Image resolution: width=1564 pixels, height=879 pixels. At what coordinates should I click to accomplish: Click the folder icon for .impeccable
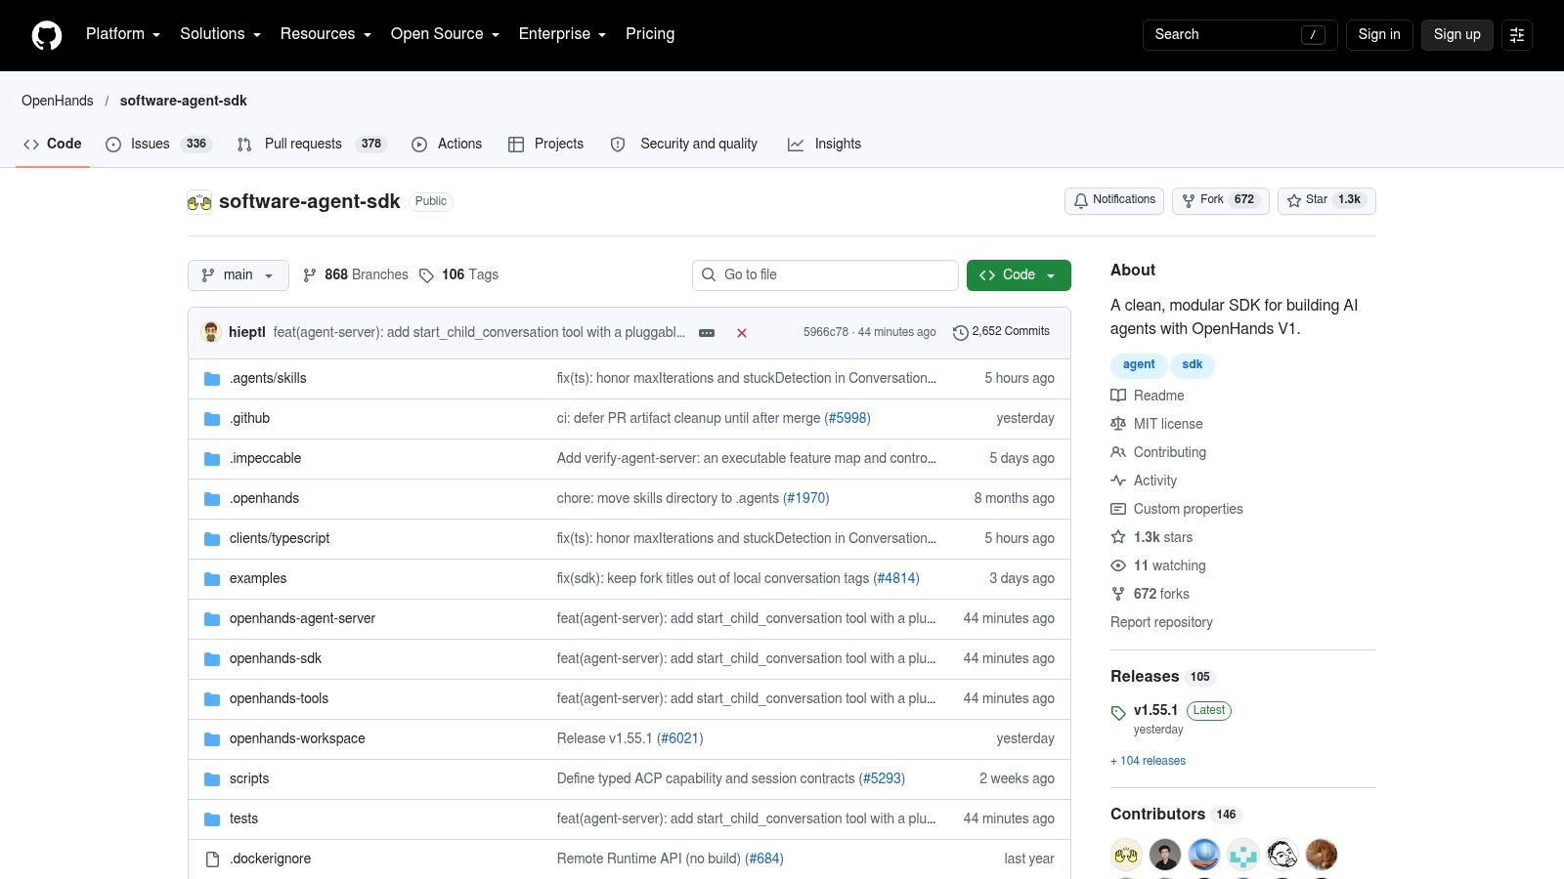[212, 459]
